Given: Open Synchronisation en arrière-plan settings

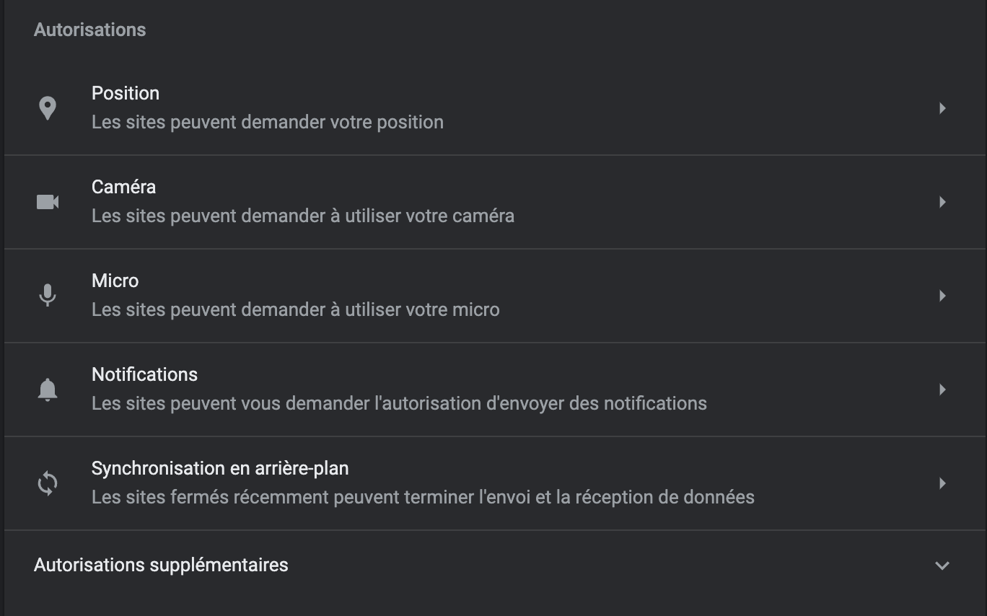Looking at the screenshot, I should (x=495, y=483).
